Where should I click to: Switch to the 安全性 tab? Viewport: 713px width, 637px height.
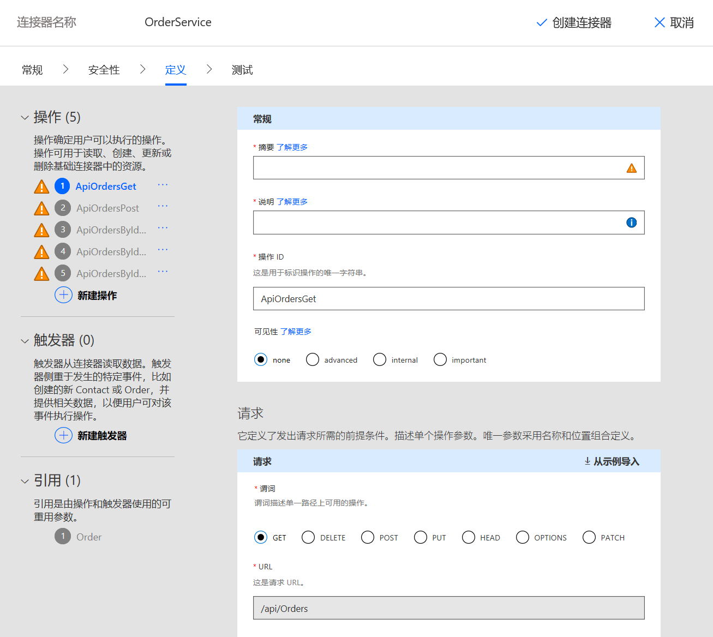104,69
